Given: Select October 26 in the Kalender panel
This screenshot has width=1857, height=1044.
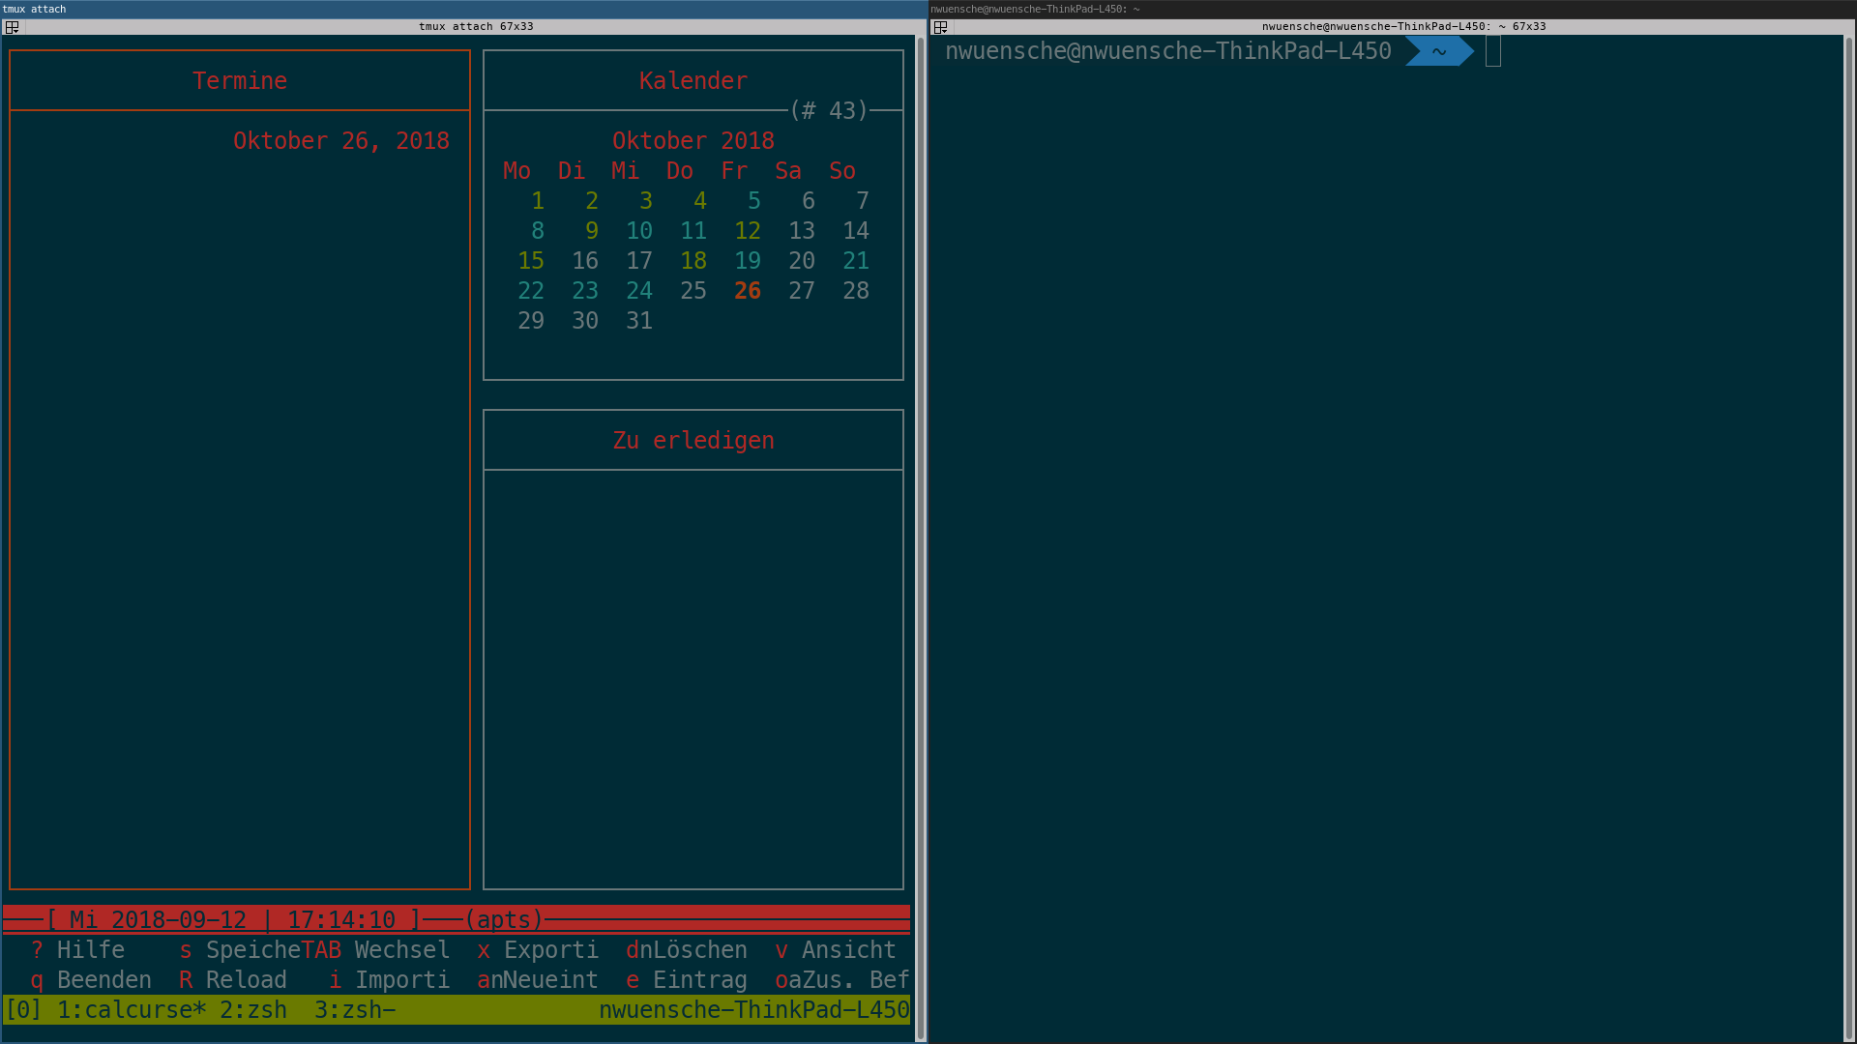Looking at the screenshot, I should click(x=747, y=290).
